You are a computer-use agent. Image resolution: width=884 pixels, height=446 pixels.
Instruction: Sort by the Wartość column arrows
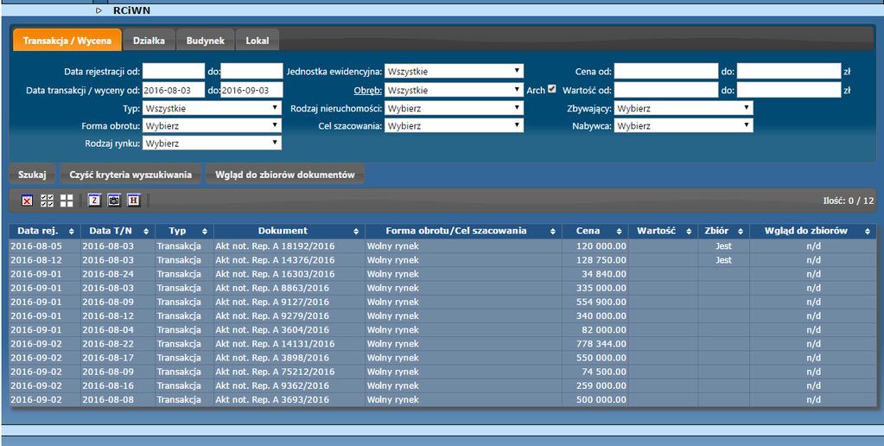[x=689, y=231]
